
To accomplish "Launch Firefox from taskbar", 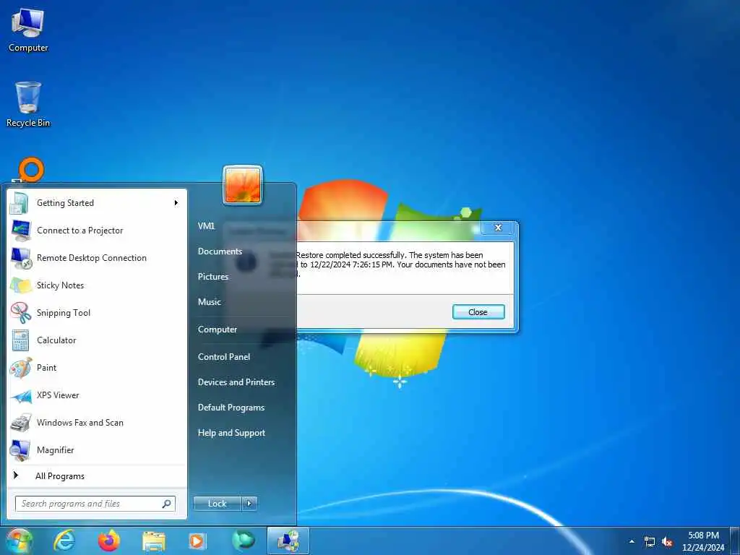I will (x=108, y=541).
